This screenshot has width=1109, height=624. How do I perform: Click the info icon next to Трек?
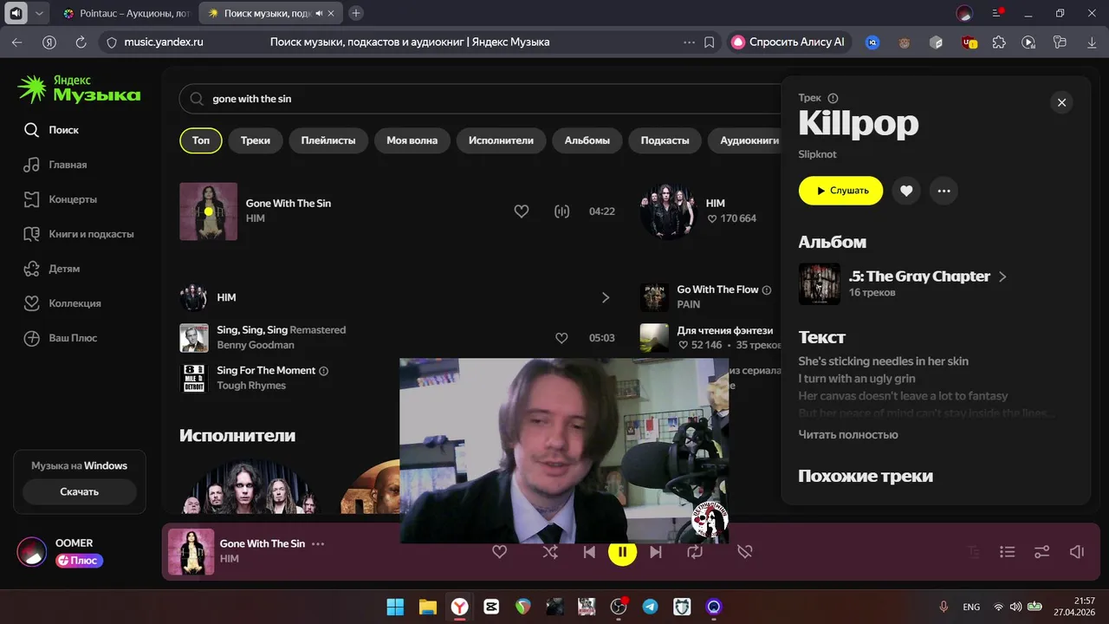tap(833, 98)
